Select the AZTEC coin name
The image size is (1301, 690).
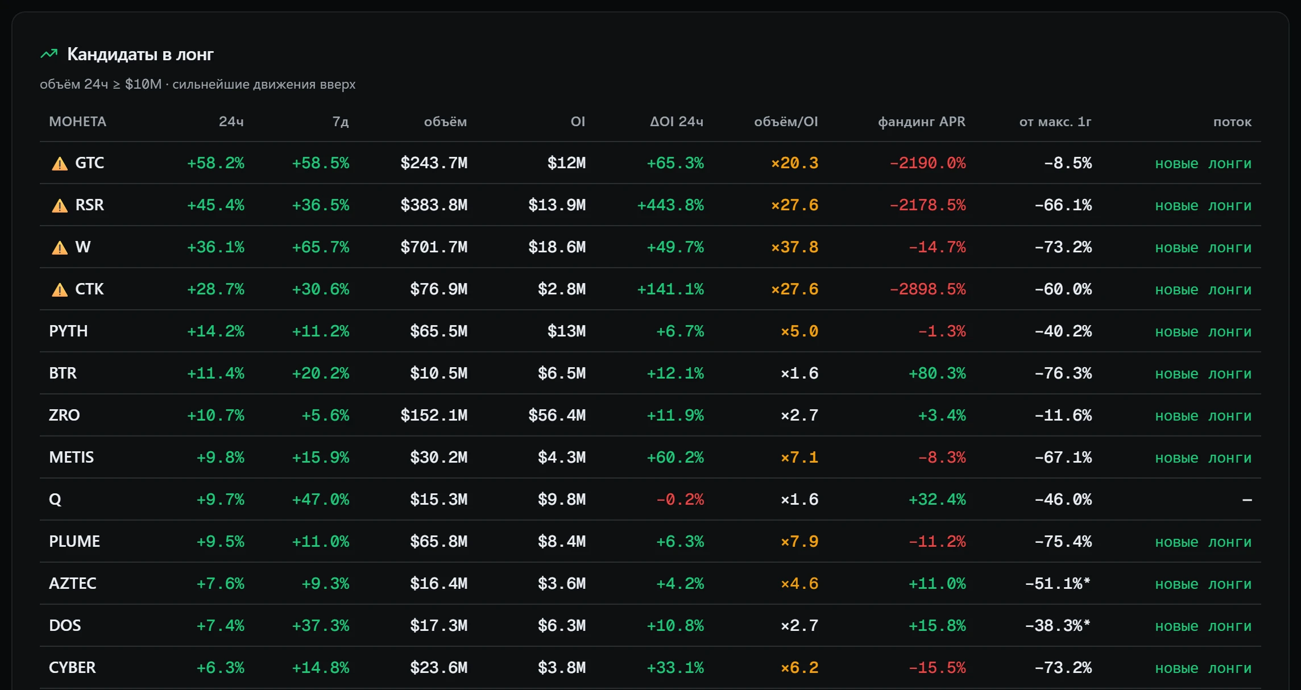[73, 584]
